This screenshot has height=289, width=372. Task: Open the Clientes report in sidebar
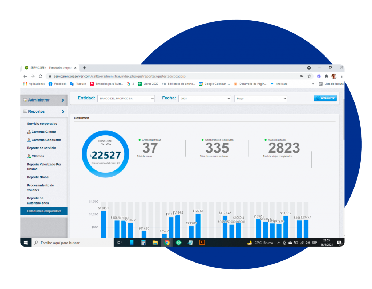[x=37, y=156]
